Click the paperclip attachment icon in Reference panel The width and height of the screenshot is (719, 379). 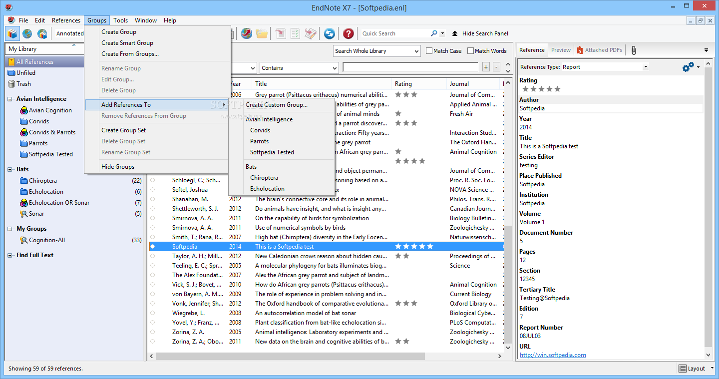[x=633, y=50]
